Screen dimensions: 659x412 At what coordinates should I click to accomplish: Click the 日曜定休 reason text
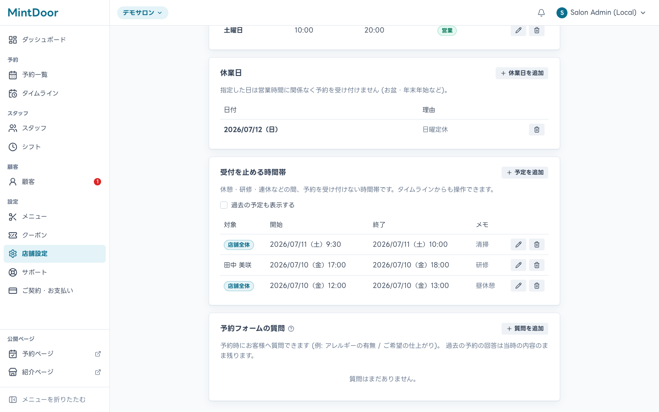pyautogui.click(x=435, y=130)
